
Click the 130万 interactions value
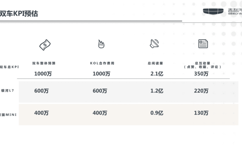[x=201, y=113]
